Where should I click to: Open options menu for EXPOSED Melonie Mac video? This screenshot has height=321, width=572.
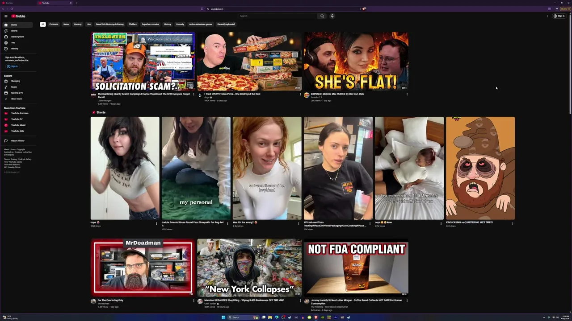point(407,95)
